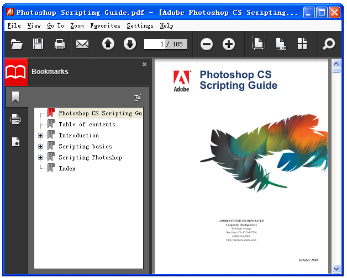Click the app icon in the title bar
The image size is (347, 278).
tap(10, 12)
